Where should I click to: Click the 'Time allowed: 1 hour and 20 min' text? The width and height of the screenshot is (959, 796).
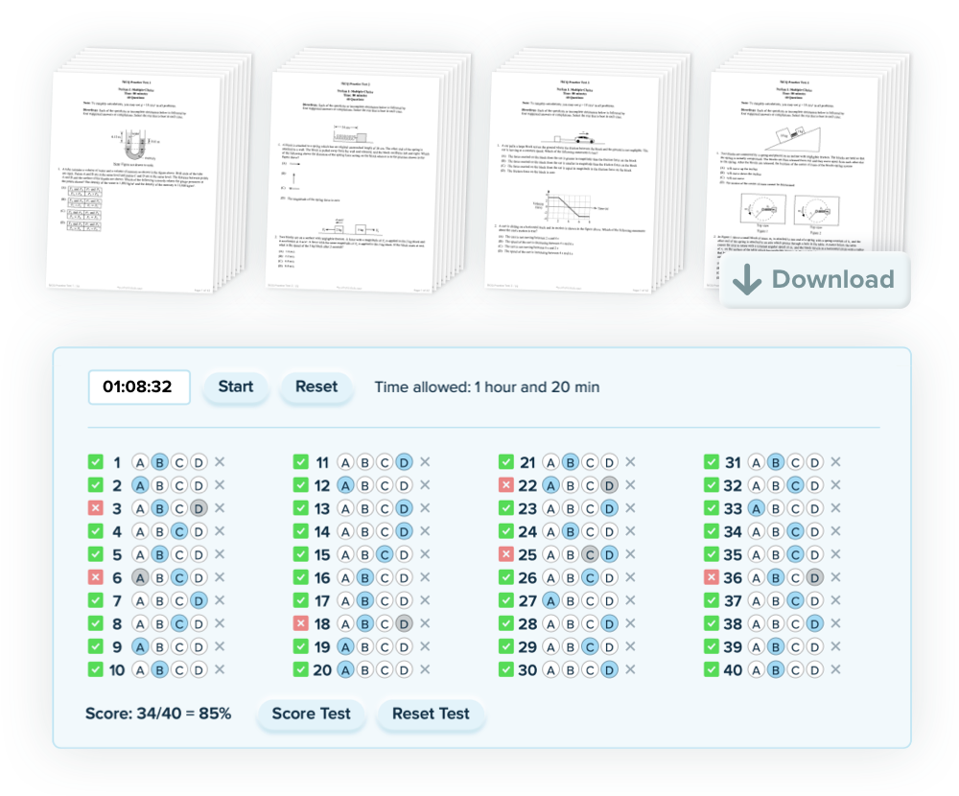487,387
